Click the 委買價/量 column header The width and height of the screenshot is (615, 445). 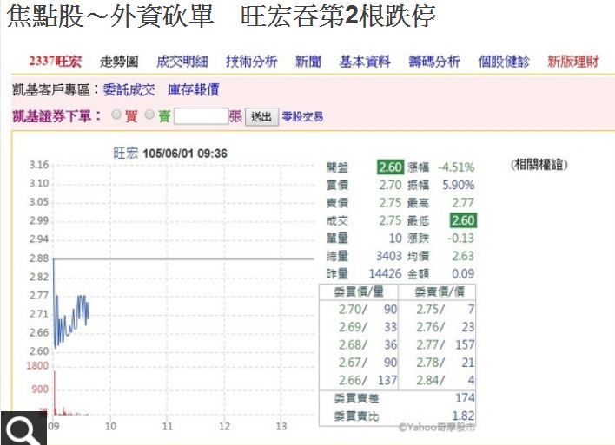point(359,291)
